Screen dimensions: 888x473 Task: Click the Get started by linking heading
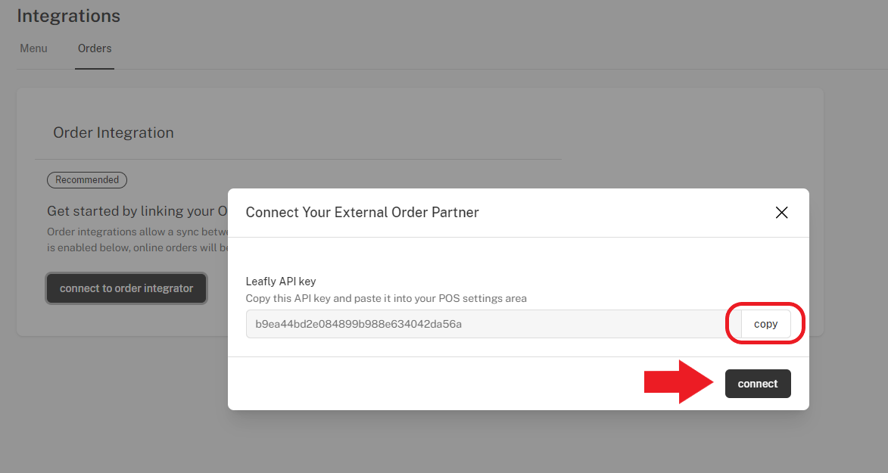coord(137,211)
